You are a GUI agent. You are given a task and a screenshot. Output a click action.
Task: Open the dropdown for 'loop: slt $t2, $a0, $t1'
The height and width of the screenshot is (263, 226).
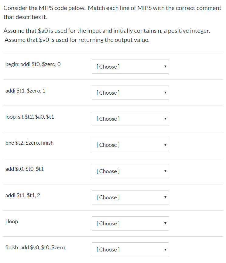point(130,119)
